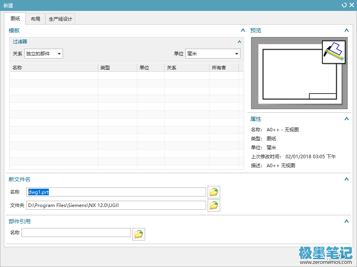
Task: Collapse the 预览 preview panel
Action: click(x=346, y=30)
